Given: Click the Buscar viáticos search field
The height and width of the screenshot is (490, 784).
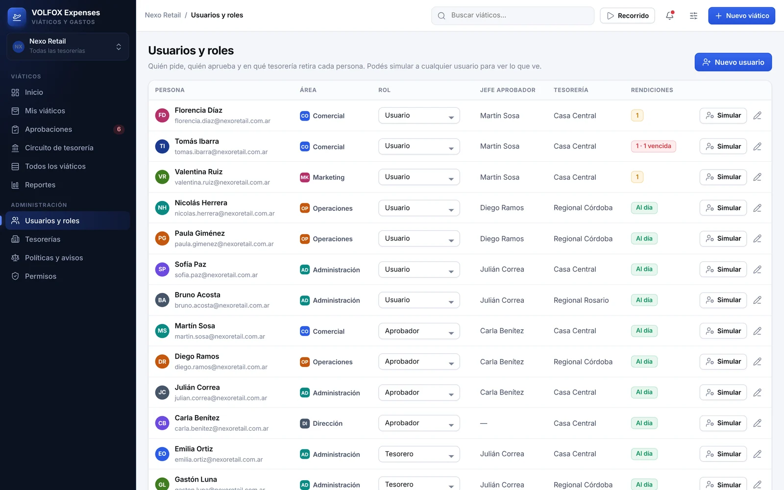Looking at the screenshot, I should (x=513, y=16).
